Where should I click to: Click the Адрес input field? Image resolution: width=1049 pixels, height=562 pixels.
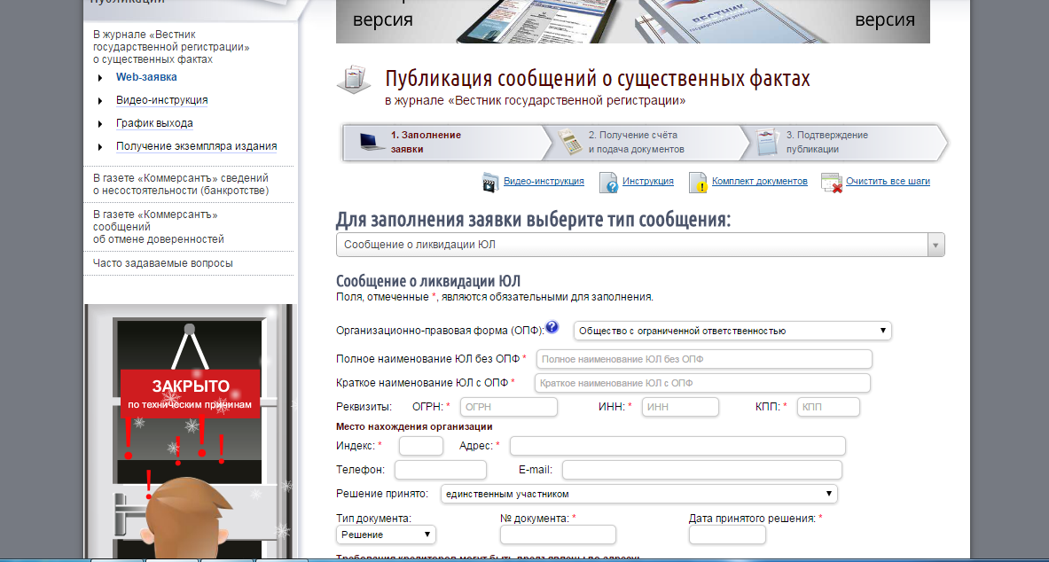coord(677,446)
